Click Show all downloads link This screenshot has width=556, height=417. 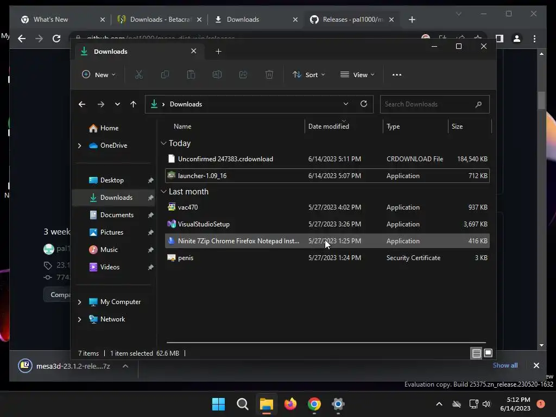(x=505, y=365)
